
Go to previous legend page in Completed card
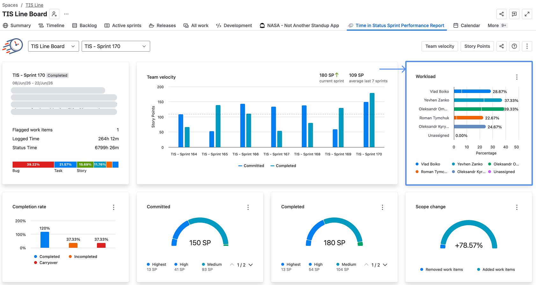point(366,265)
